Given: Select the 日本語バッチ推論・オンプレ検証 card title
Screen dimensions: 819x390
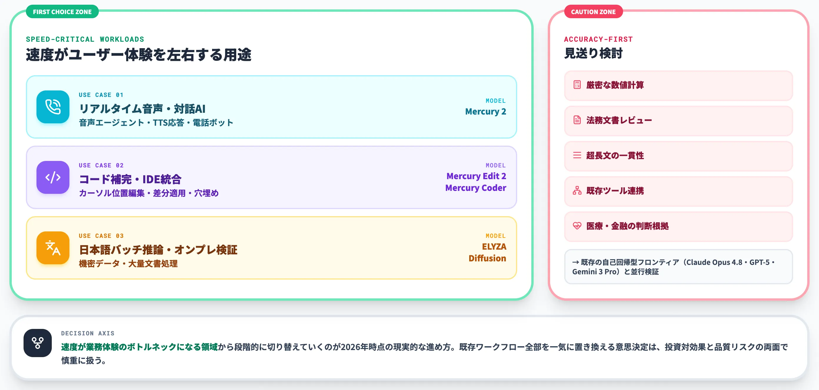Looking at the screenshot, I should (158, 250).
